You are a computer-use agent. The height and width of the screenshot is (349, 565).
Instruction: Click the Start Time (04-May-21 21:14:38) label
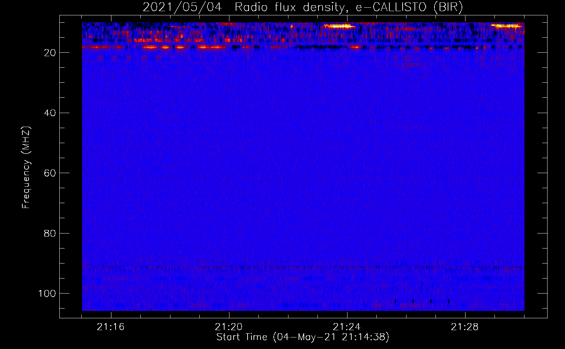[303, 337]
